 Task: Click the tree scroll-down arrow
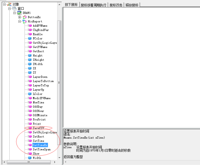(59, 158)
